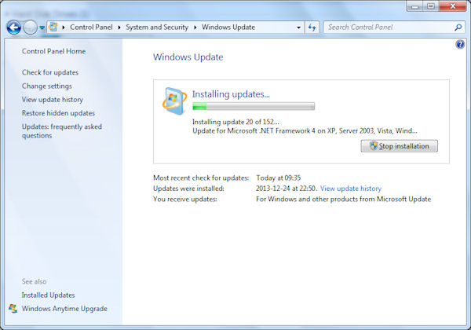Click the shield icon on Stop installation
471x330 pixels.
tap(374, 146)
